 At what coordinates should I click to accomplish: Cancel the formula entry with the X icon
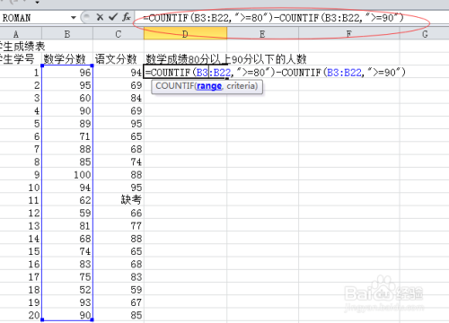pyautogui.click(x=100, y=17)
